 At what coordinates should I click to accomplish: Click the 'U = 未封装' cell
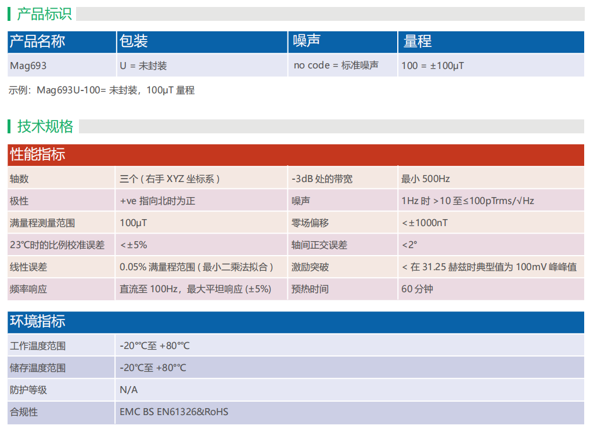tap(143, 66)
